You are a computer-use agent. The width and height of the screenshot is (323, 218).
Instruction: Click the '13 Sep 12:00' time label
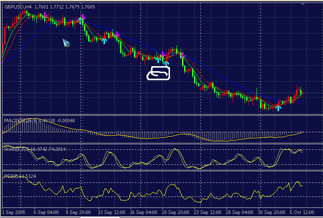tap(111, 212)
